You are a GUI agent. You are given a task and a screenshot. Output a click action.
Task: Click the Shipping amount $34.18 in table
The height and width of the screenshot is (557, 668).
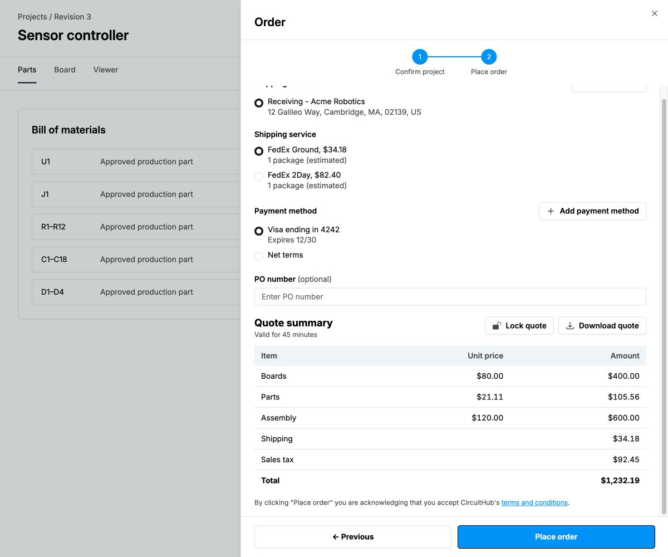point(626,439)
